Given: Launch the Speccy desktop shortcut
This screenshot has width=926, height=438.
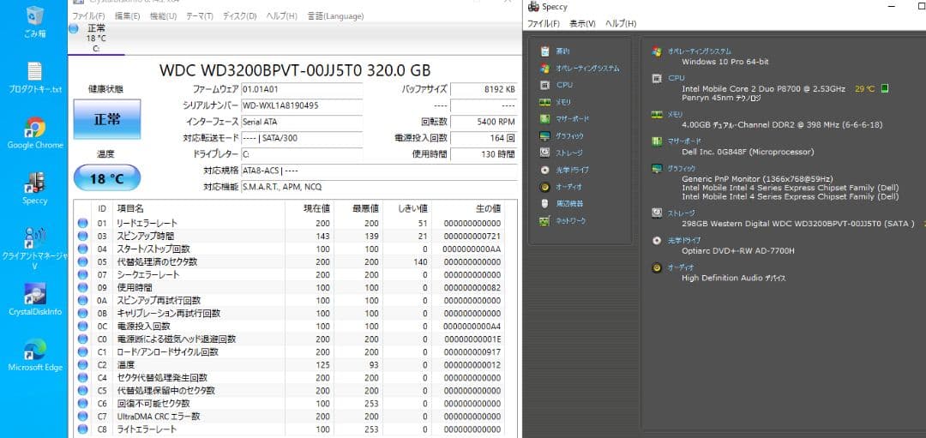Looking at the screenshot, I should (35, 189).
